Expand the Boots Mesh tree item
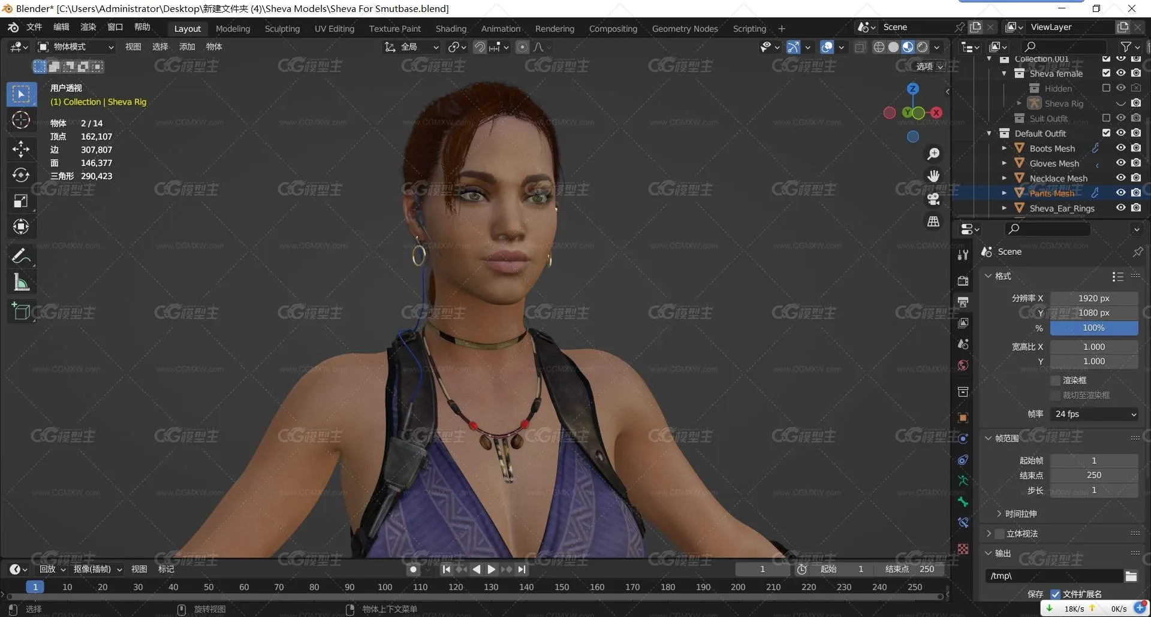This screenshot has height=617, width=1151. [1004, 148]
